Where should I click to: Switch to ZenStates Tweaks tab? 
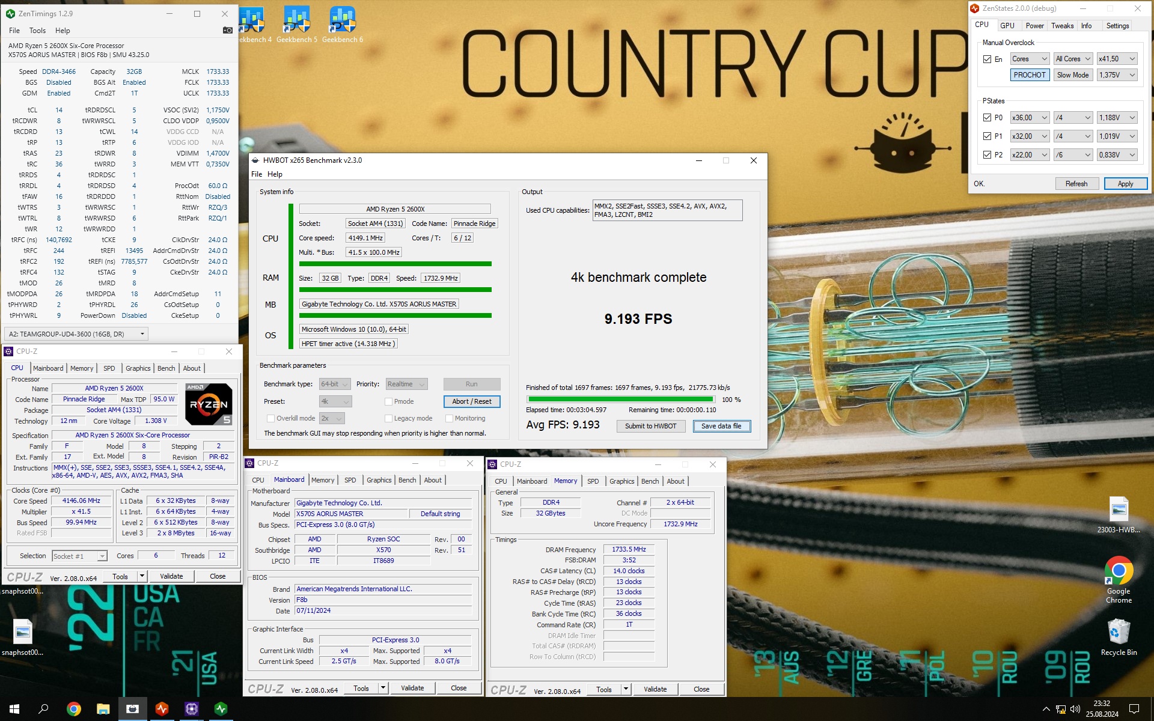[x=1062, y=26]
